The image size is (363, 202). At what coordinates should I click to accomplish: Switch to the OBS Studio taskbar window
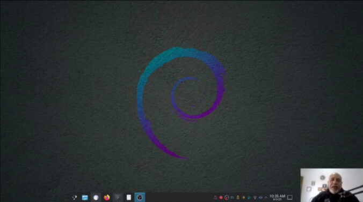pyautogui.click(x=140, y=197)
